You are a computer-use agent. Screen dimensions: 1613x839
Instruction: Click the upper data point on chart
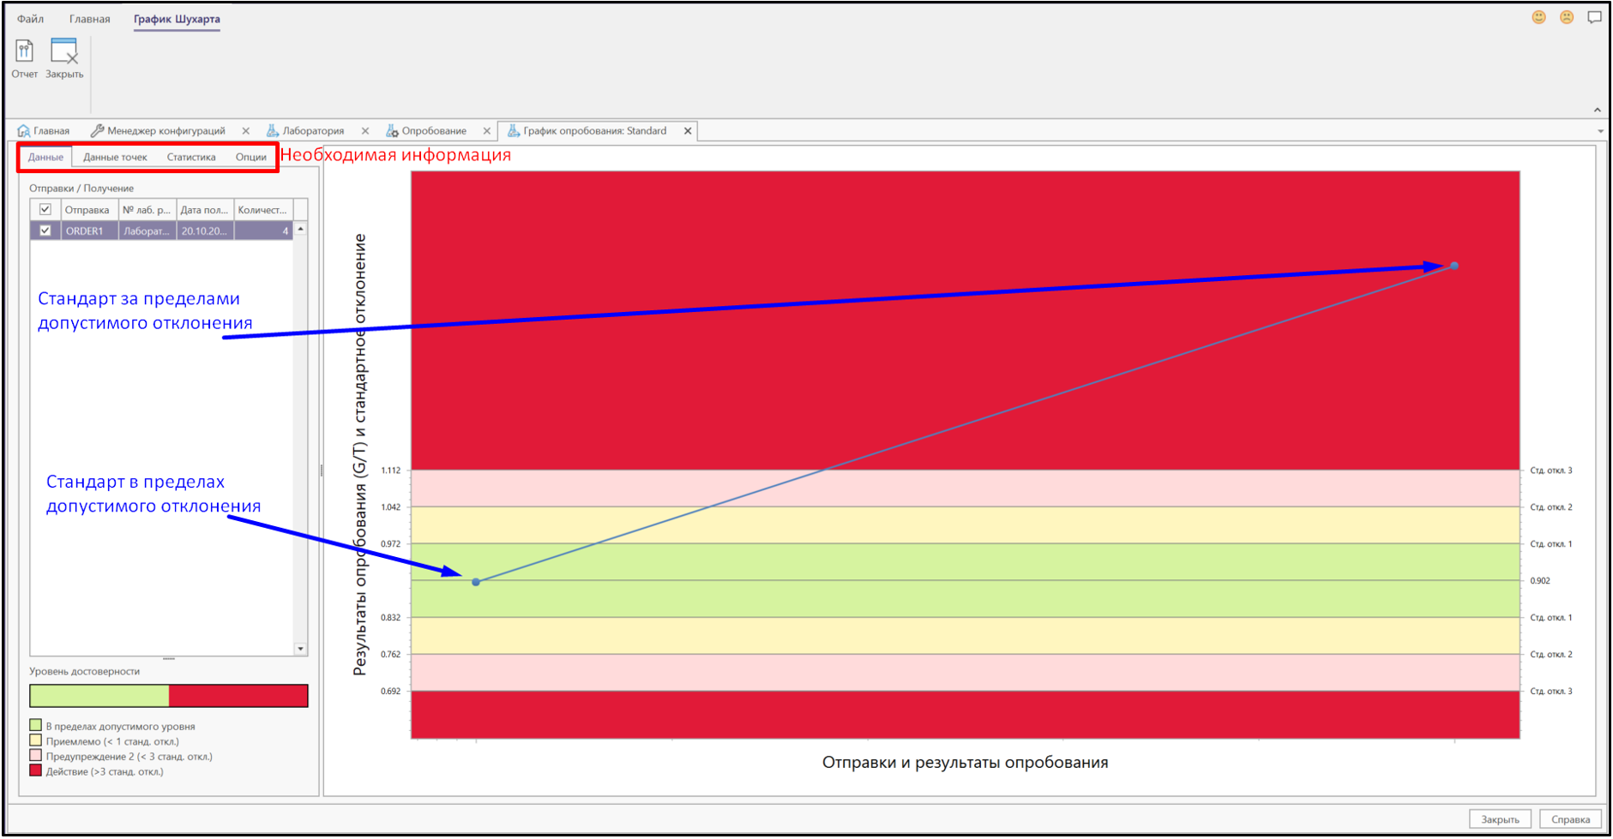pos(1454,266)
